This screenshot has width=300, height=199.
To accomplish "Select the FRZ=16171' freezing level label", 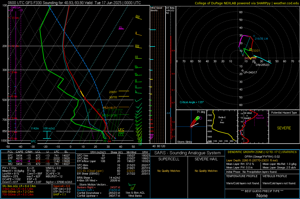I will pos(110,108).
